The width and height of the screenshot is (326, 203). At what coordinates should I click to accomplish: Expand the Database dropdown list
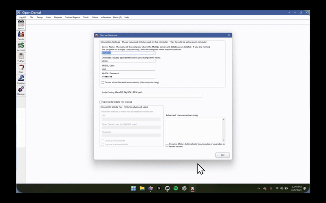click(153, 61)
